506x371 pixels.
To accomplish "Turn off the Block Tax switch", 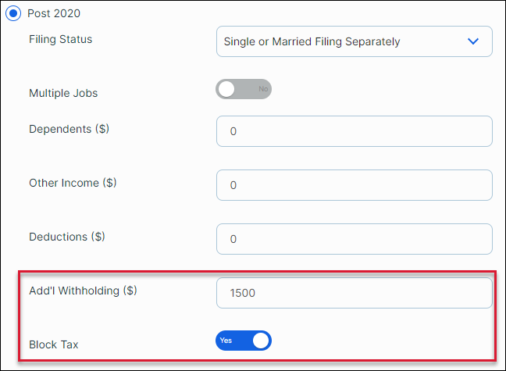I will (244, 341).
